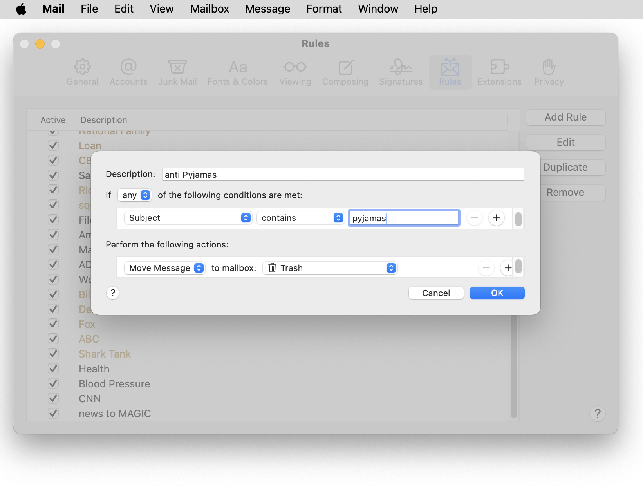Select the Blood Pressure rule row
This screenshot has height=495, width=643.
point(267,383)
